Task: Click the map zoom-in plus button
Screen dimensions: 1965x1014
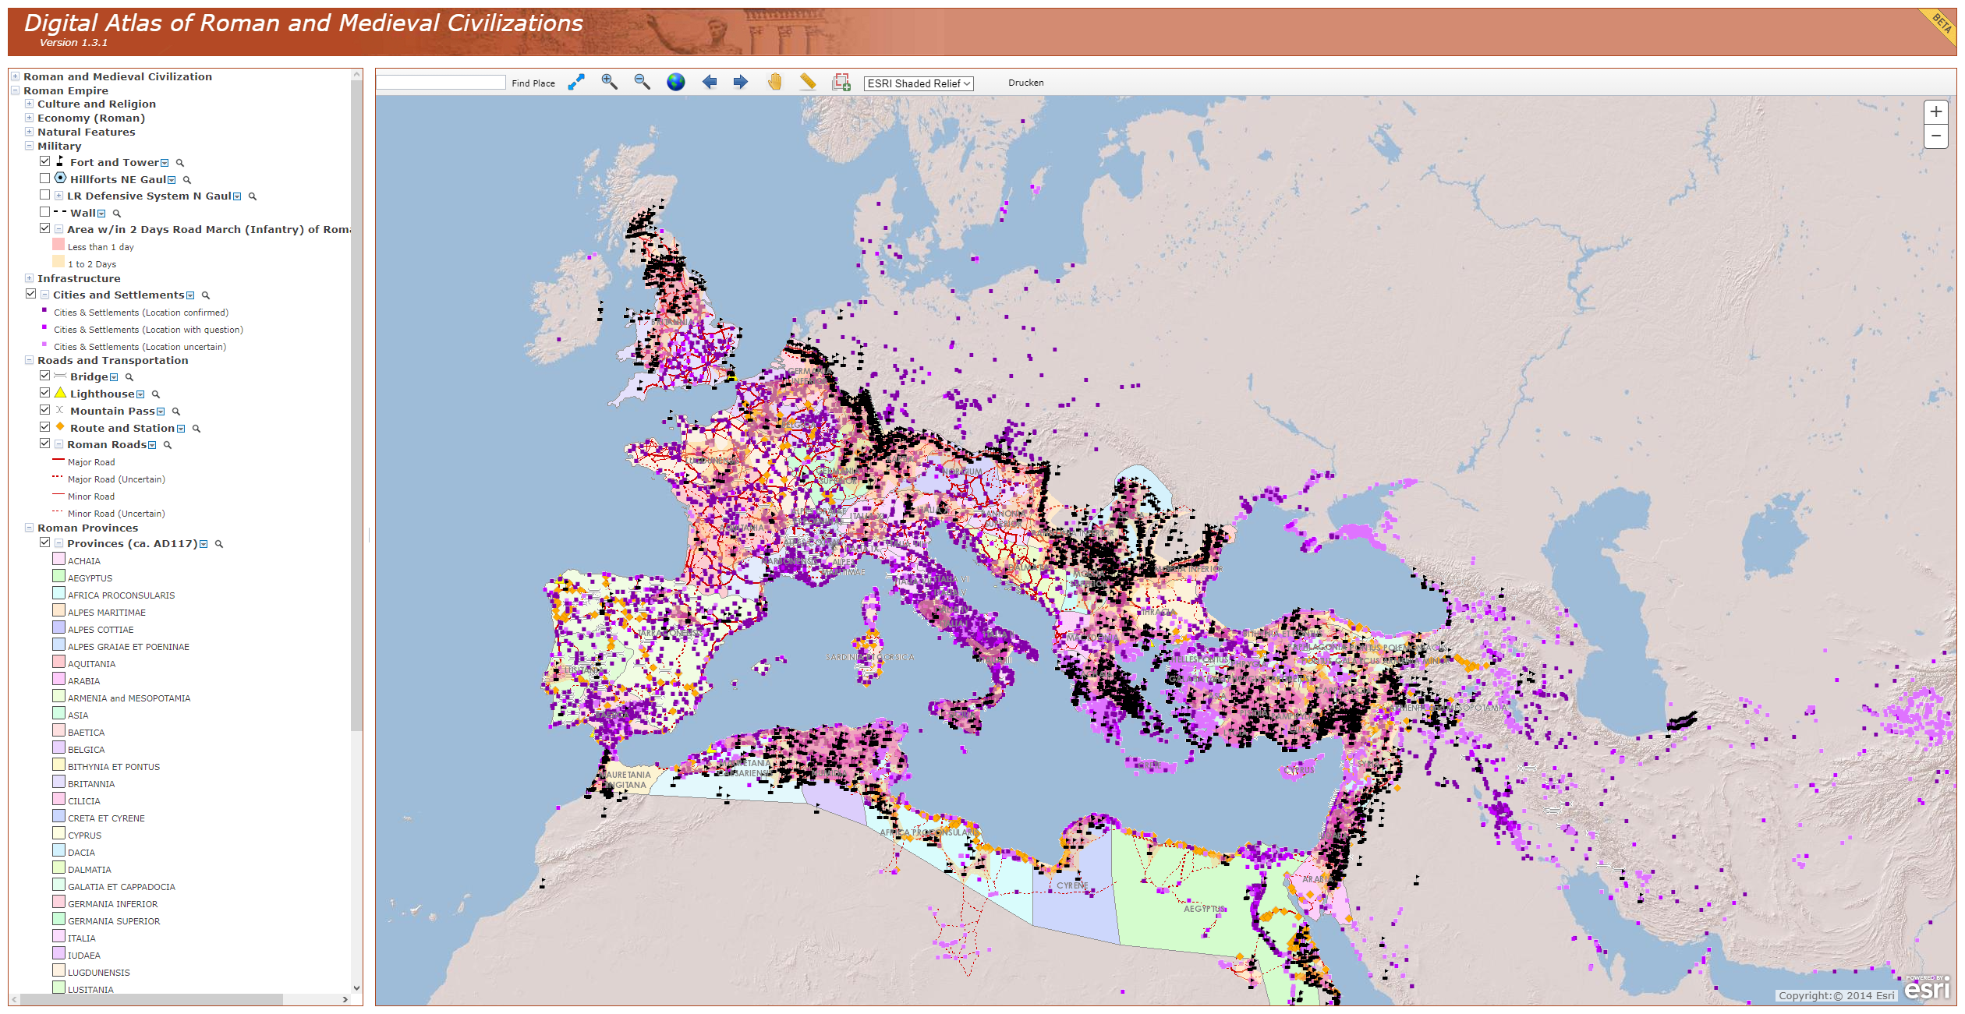Action: tap(1935, 112)
